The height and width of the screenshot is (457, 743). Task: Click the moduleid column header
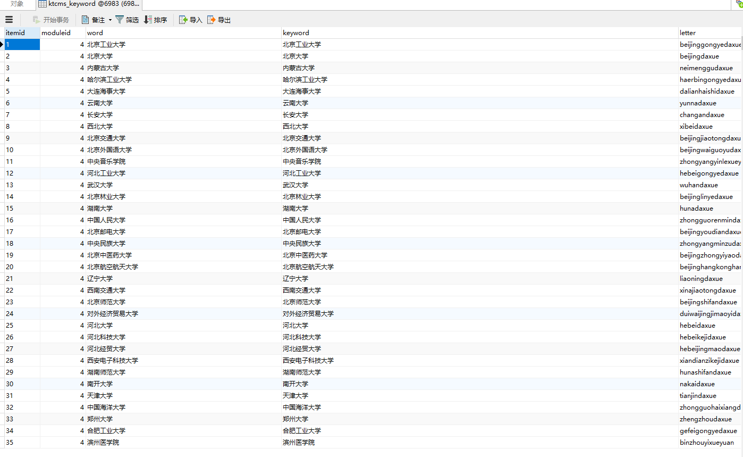63,33
